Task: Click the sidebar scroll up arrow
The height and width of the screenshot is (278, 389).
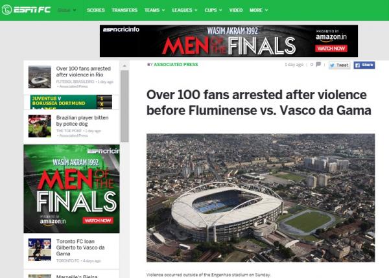Action: [x=124, y=65]
